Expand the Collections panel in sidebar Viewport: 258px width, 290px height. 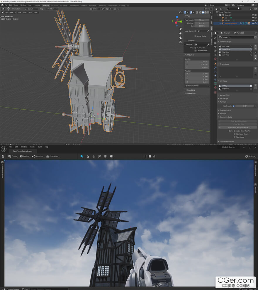tap(190, 90)
